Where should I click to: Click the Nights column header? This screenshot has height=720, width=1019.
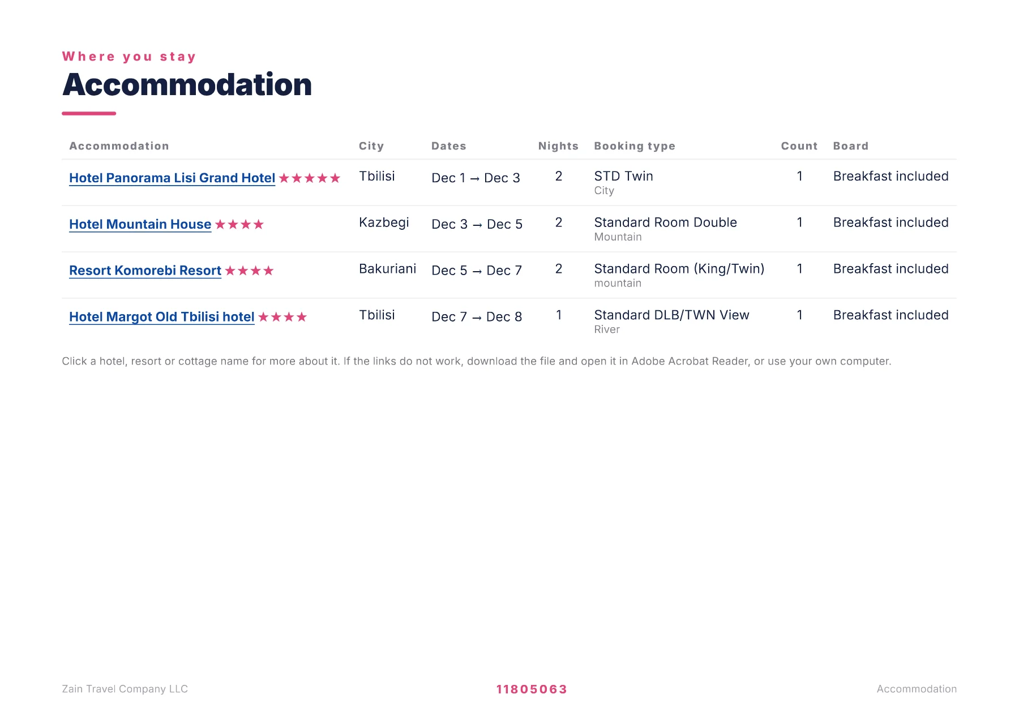coord(558,146)
